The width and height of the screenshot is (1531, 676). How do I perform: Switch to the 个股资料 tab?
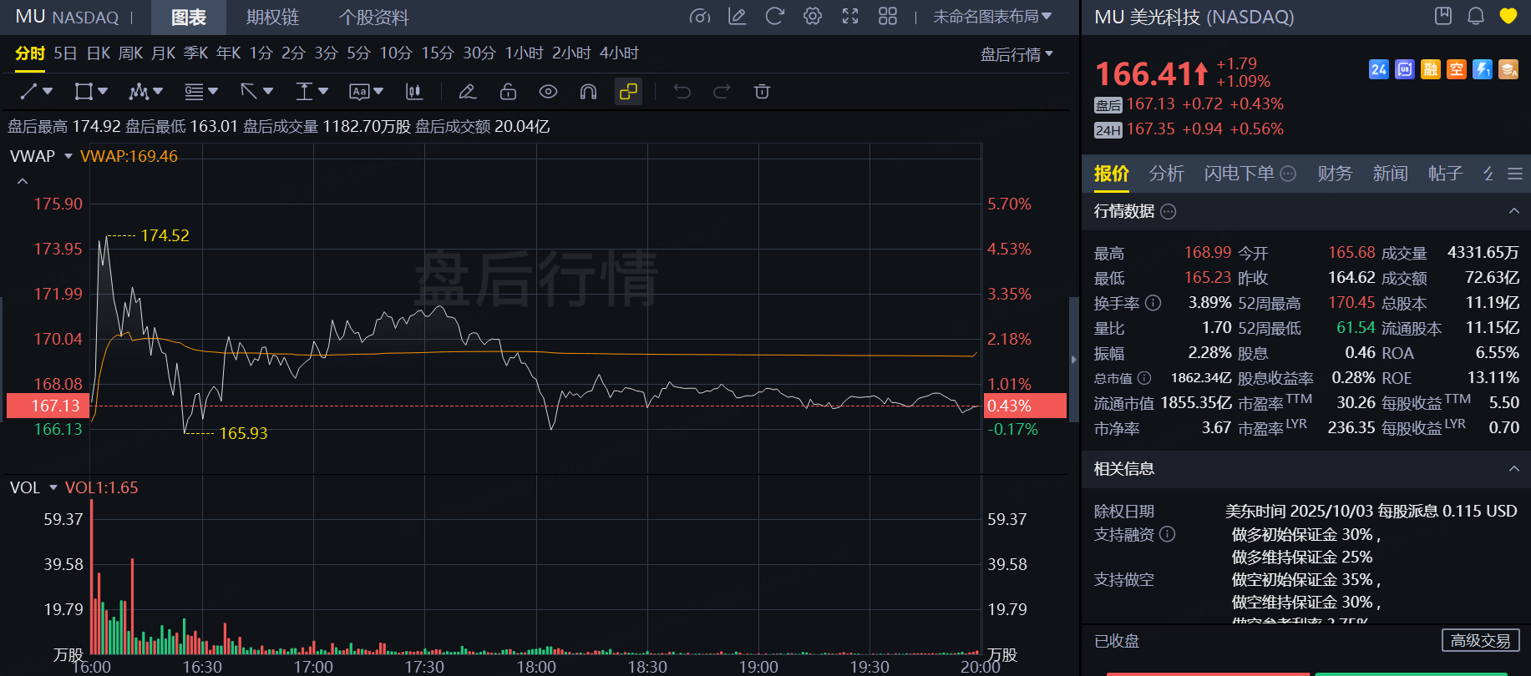coord(373,18)
